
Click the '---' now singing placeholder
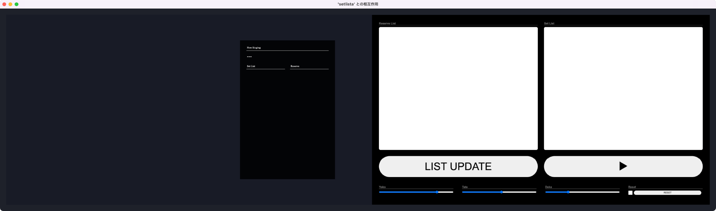(249, 57)
